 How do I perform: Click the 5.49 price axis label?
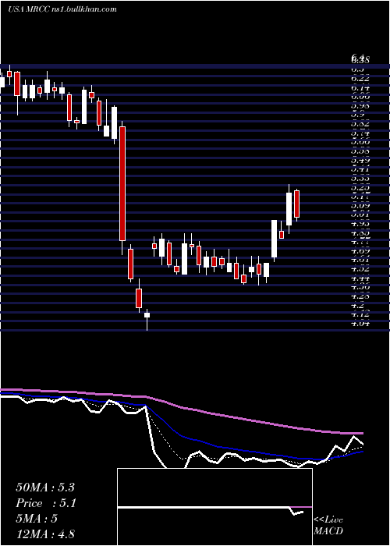coord(360,161)
